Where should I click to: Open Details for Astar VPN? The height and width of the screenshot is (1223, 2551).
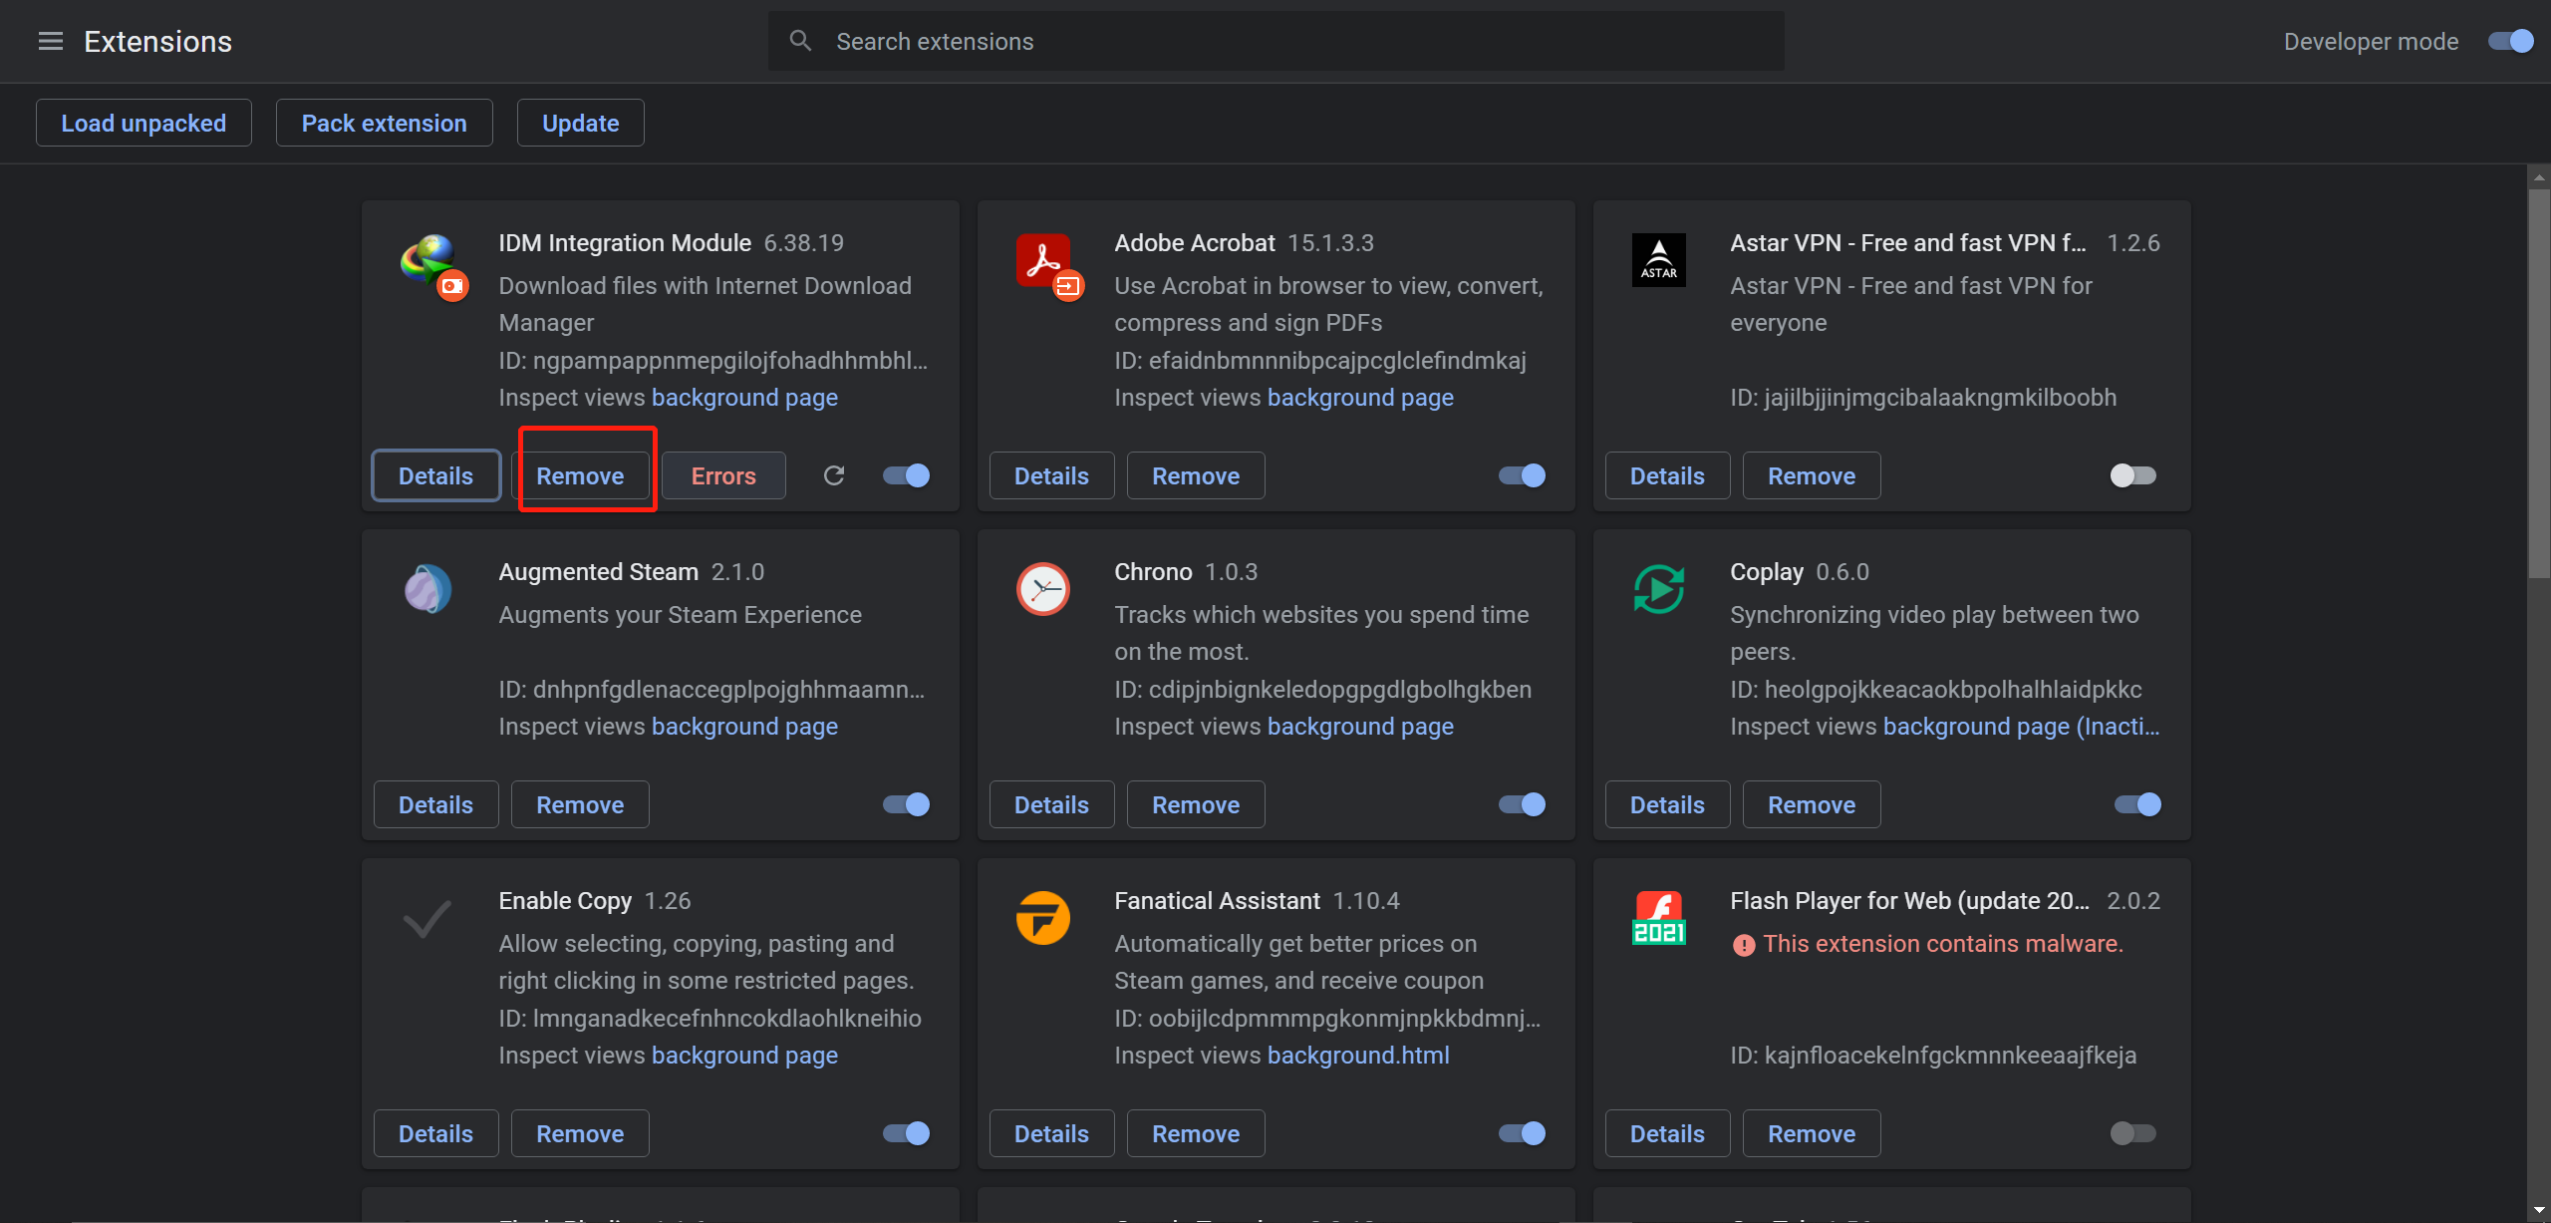pyautogui.click(x=1667, y=475)
